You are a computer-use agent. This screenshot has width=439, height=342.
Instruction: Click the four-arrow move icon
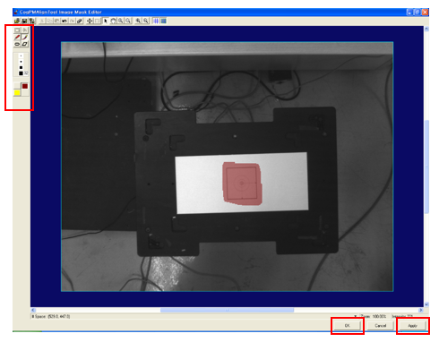point(90,21)
